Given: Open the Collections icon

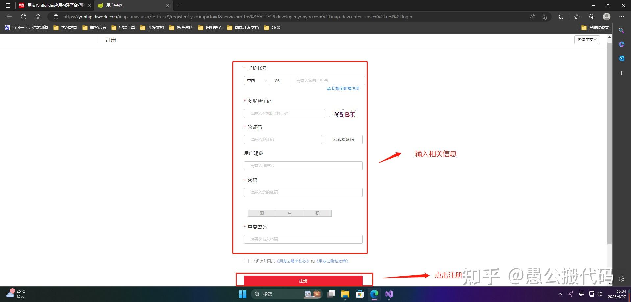Looking at the screenshot, I should (x=592, y=16).
